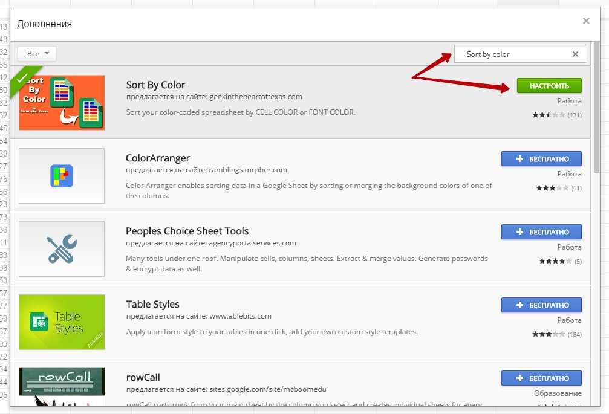
Task: Close the Дополнения dialog
Action: pos(585,21)
